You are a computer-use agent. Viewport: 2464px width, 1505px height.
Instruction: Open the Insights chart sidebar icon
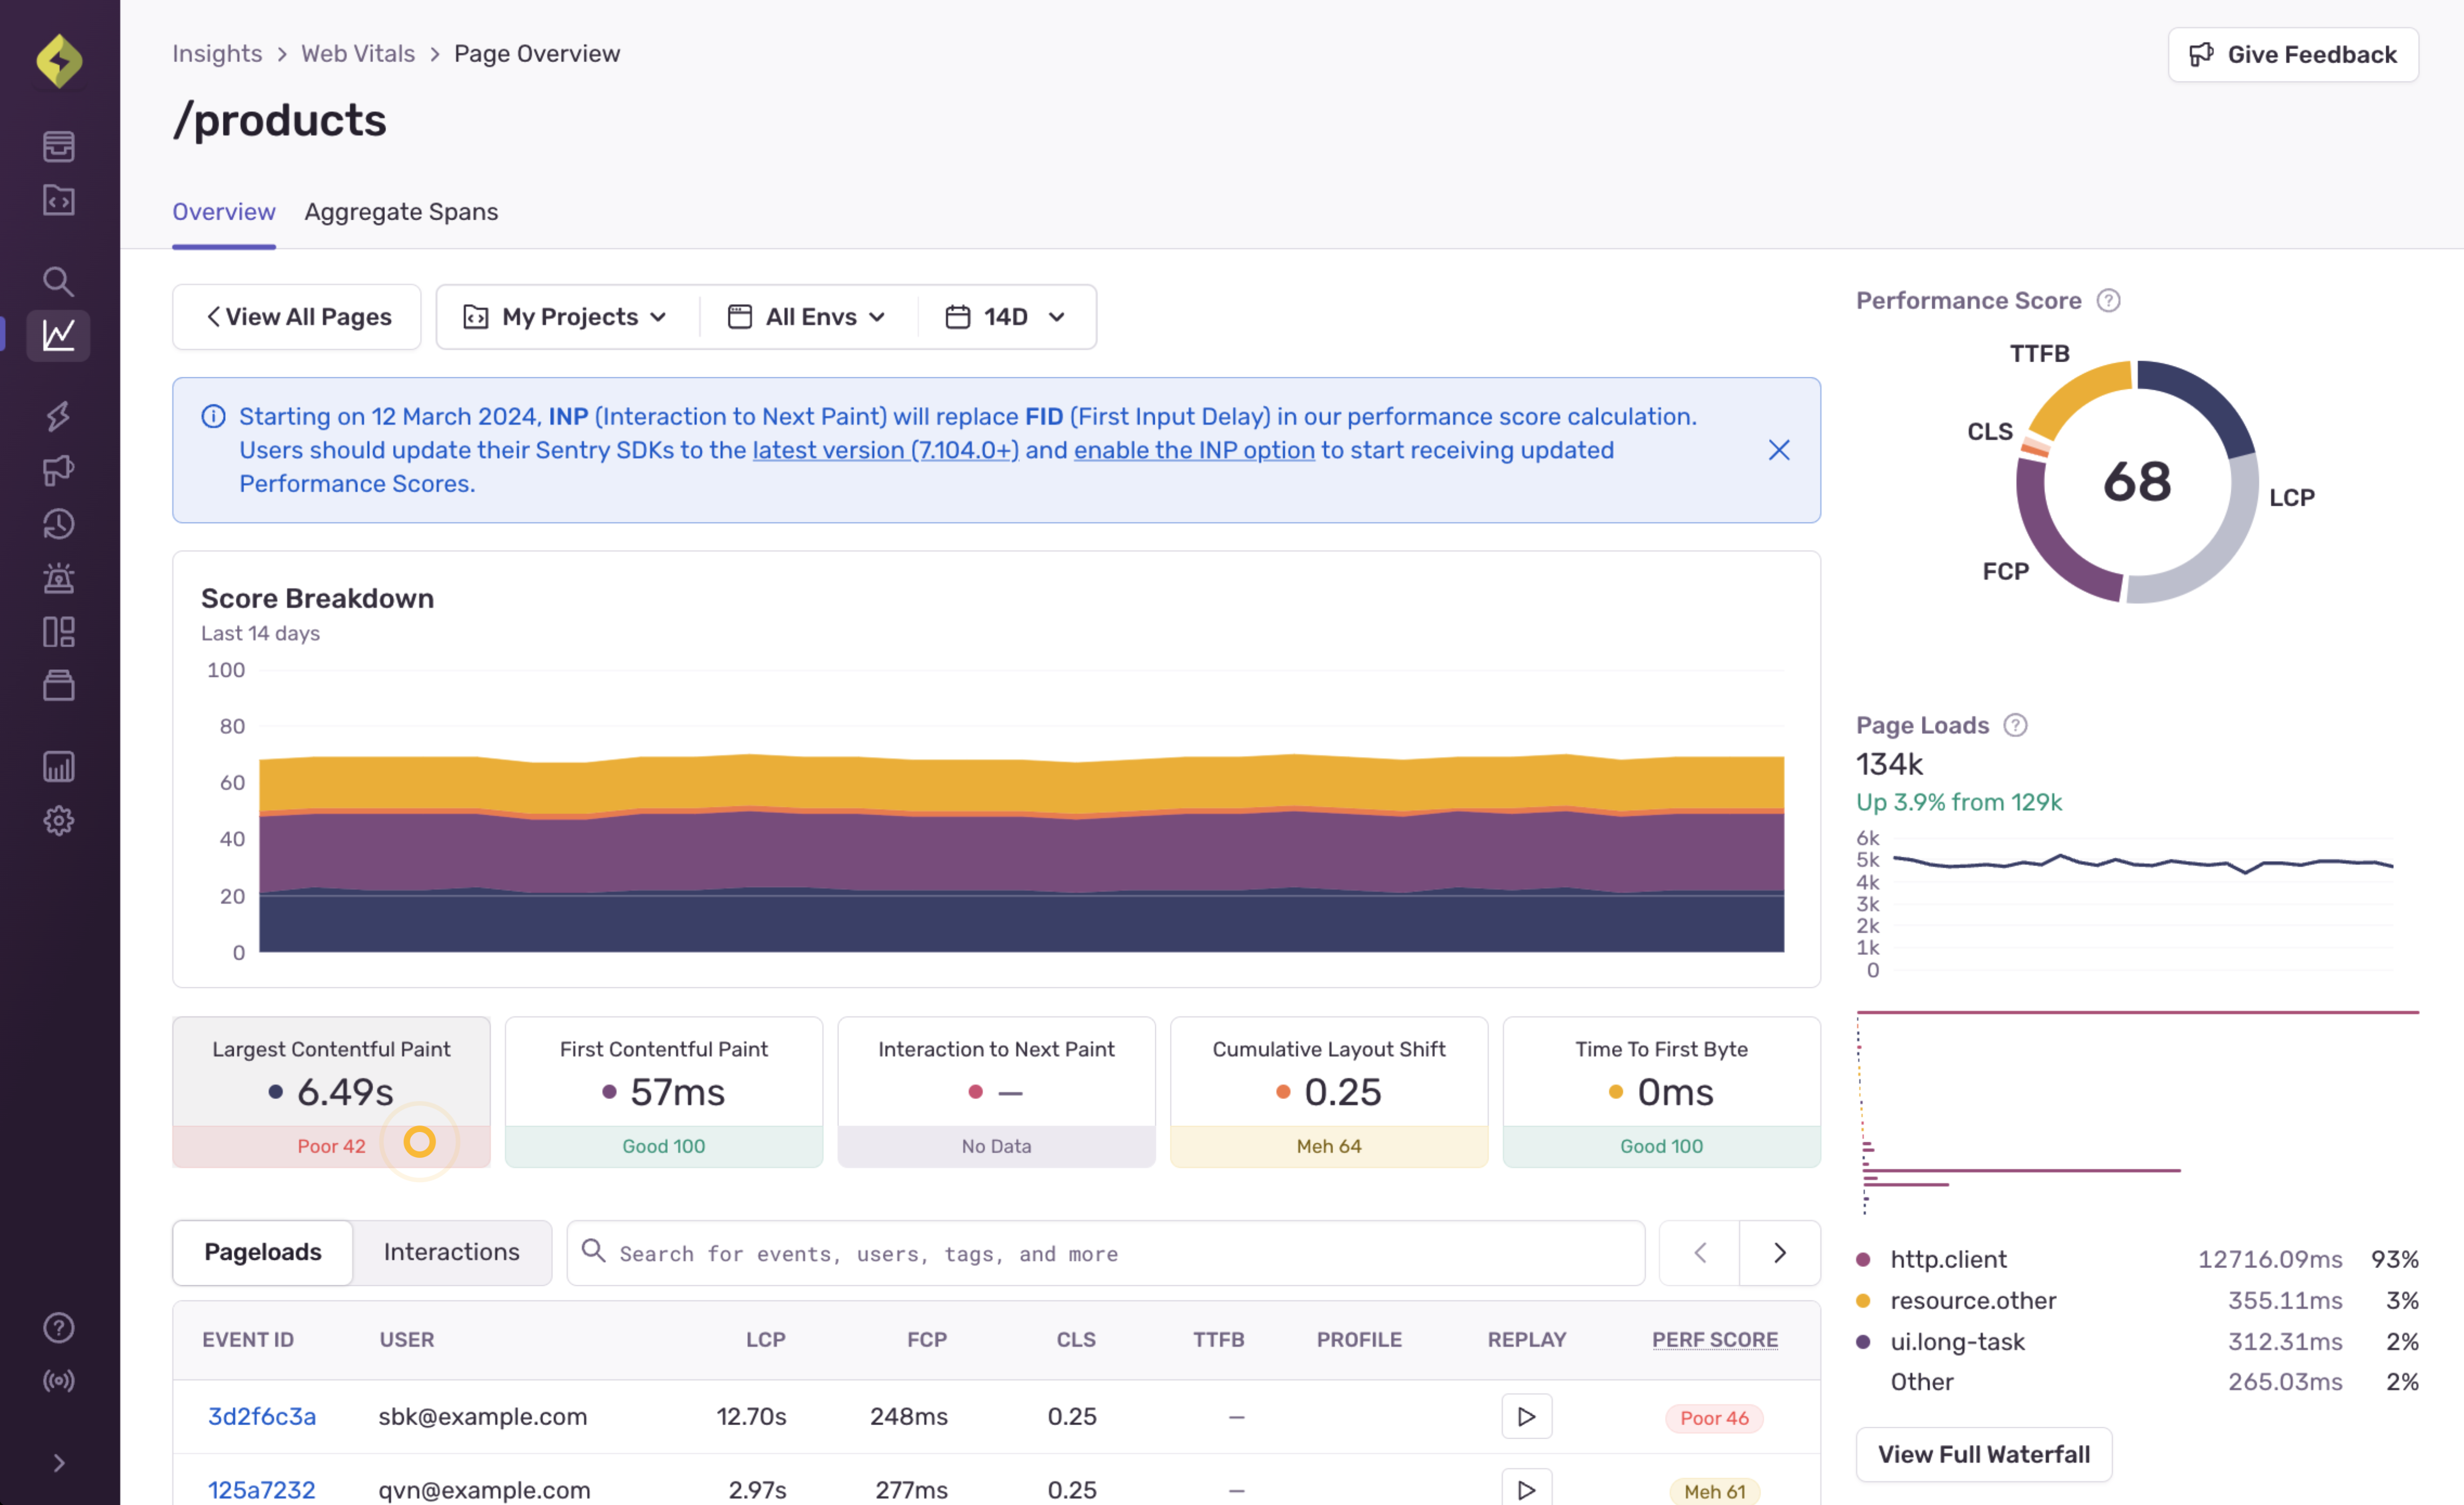tap(59, 335)
